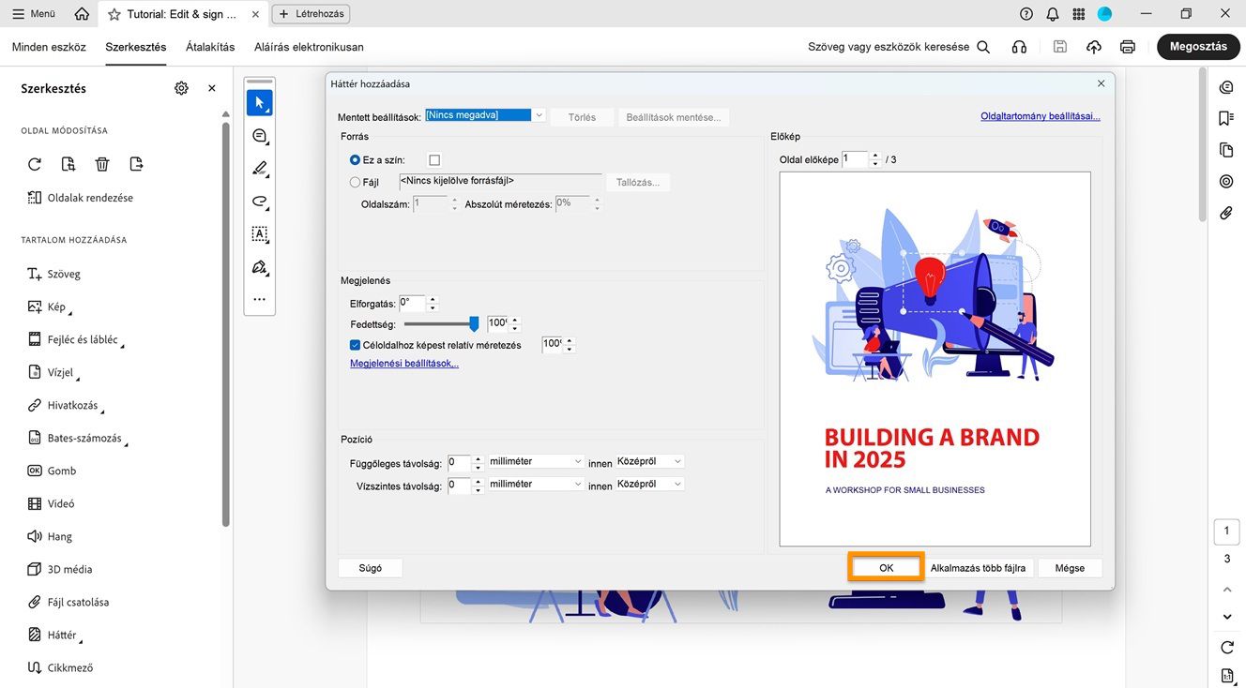
Task: Click the search magnifier icon
Action: tap(983, 47)
